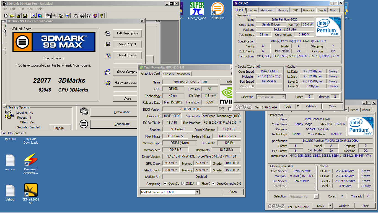Toggle the DirectCompute 5.0 checkbox

[213, 184]
